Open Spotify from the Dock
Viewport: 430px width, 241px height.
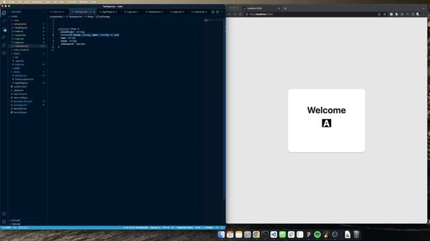point(317,234)
